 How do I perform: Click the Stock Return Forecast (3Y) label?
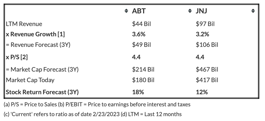[x=42, y=92]
